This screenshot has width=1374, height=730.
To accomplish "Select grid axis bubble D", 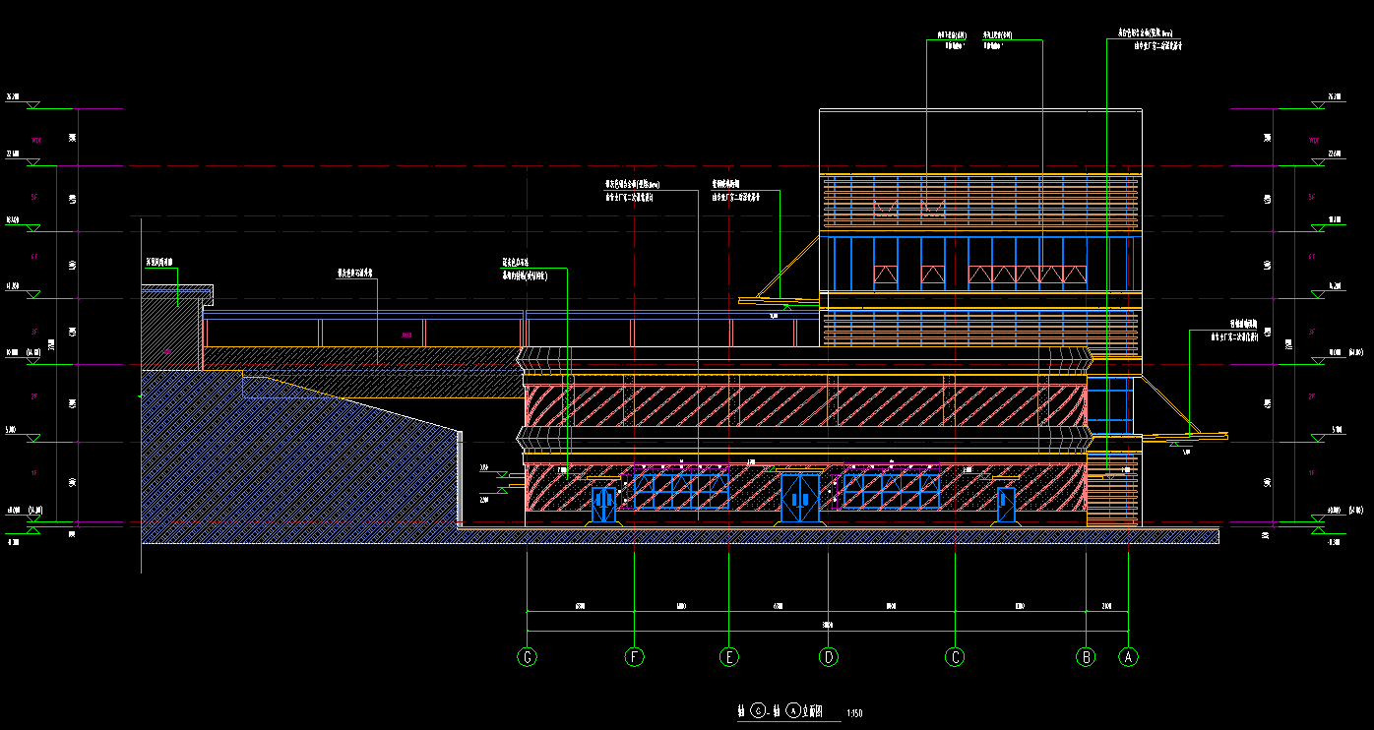I will pyautogui.click(x=829, y=656).
